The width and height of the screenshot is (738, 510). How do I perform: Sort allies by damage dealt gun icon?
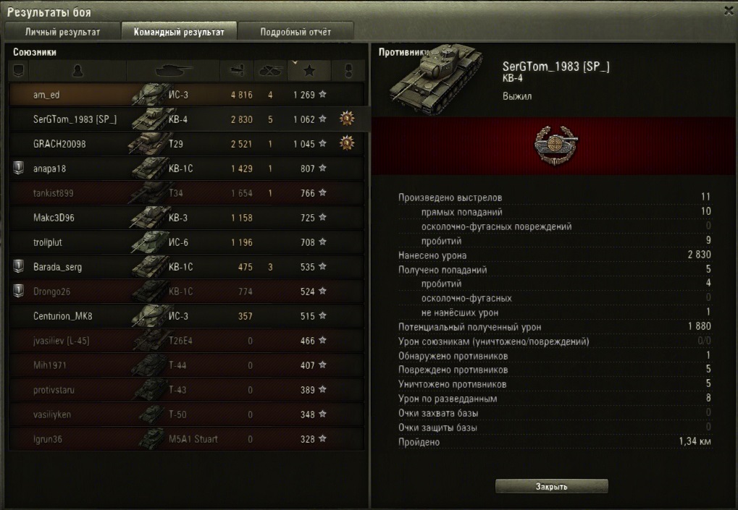(x=238, y=71)
